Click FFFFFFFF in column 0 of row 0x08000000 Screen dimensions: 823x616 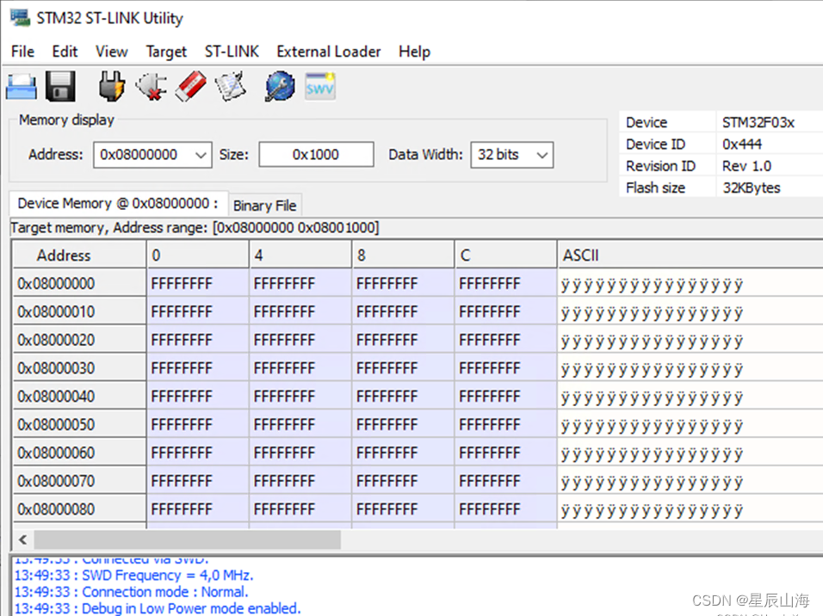(x=197, y=283)
